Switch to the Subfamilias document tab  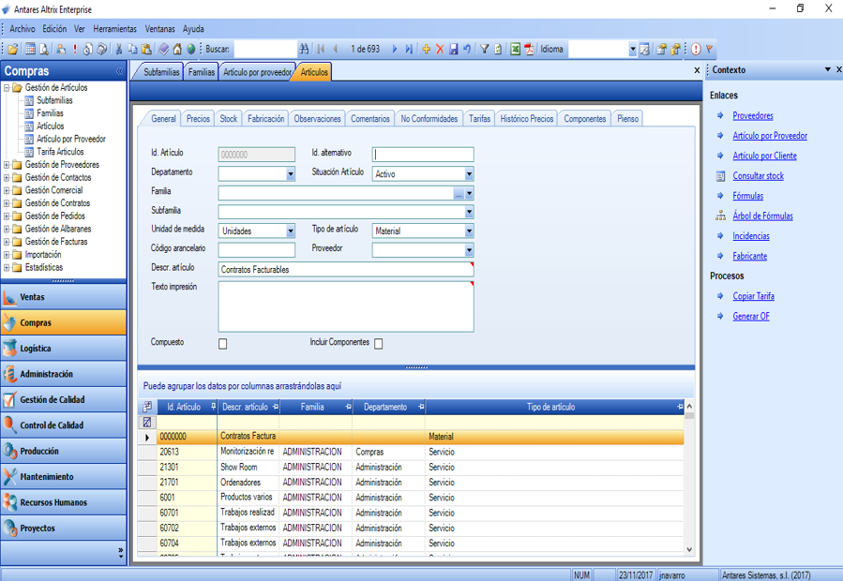coord(161,72)
